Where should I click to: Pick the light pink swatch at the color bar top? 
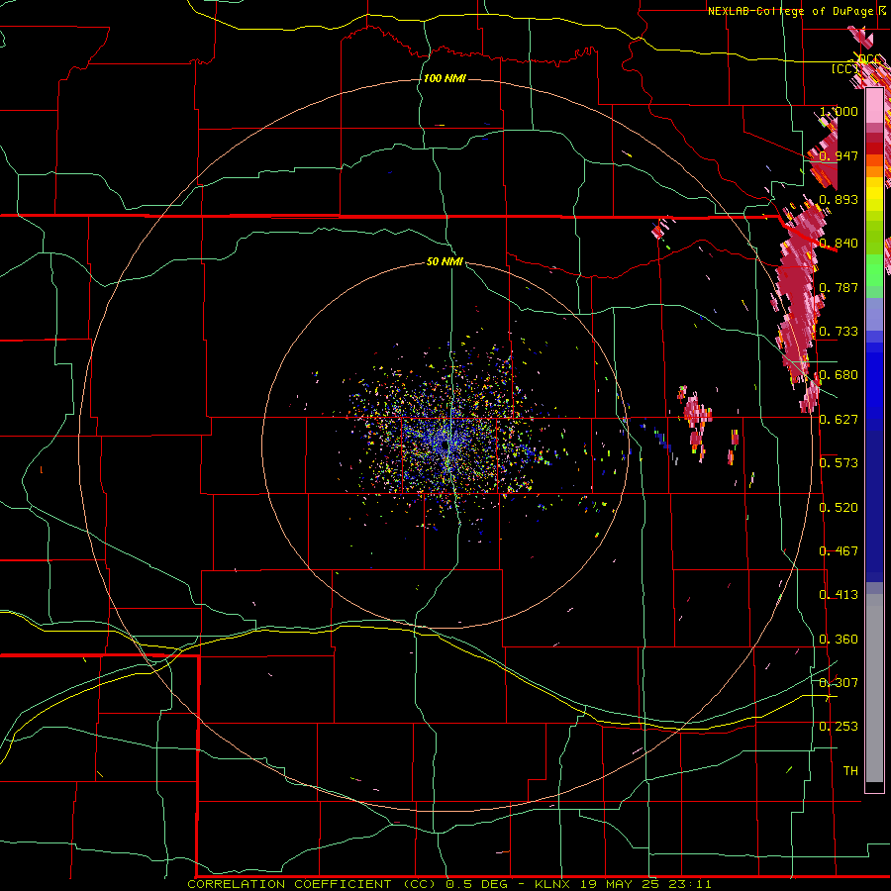(874, 106)
